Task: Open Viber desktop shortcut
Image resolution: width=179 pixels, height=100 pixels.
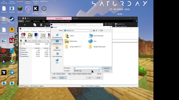Action: click(x=28, y=9)
